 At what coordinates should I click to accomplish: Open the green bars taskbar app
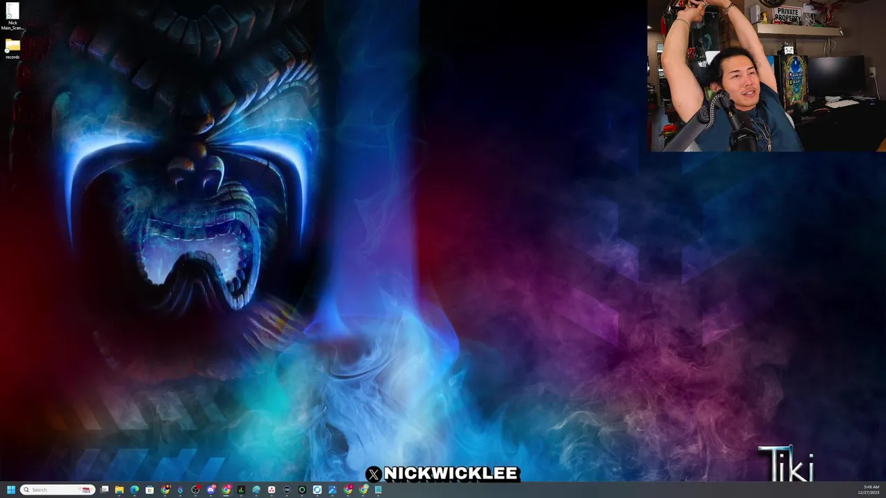(241, 490)
